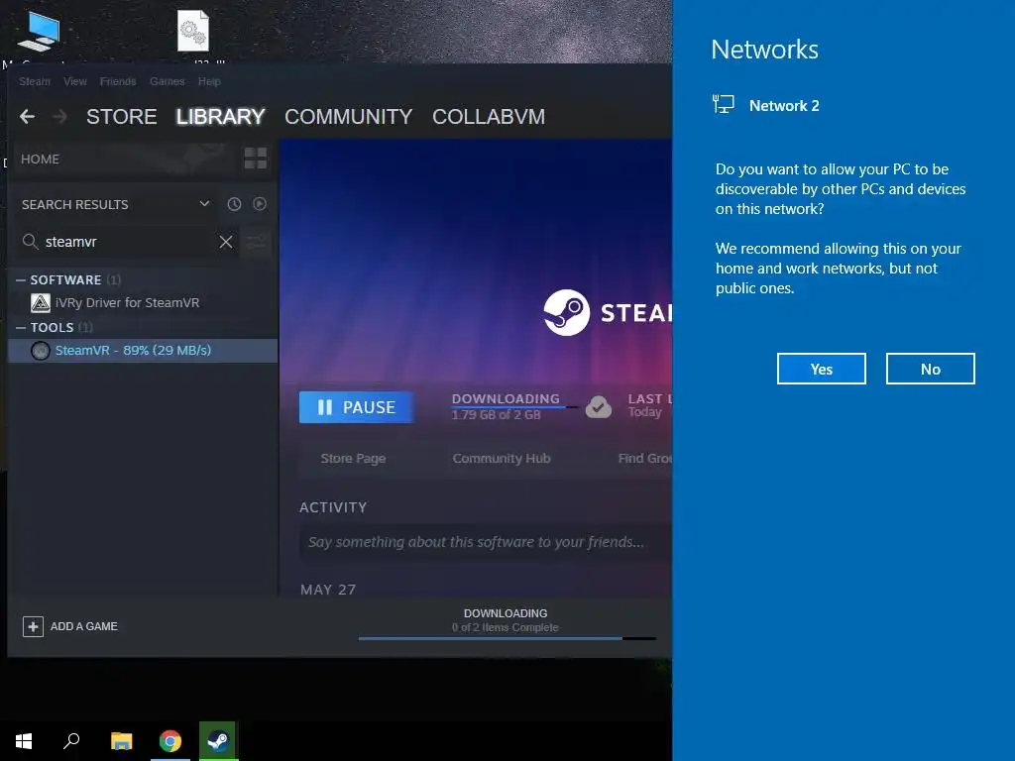Open the COLLABVM profile tab
This screenshot has height=761, width=1015.
489,117
